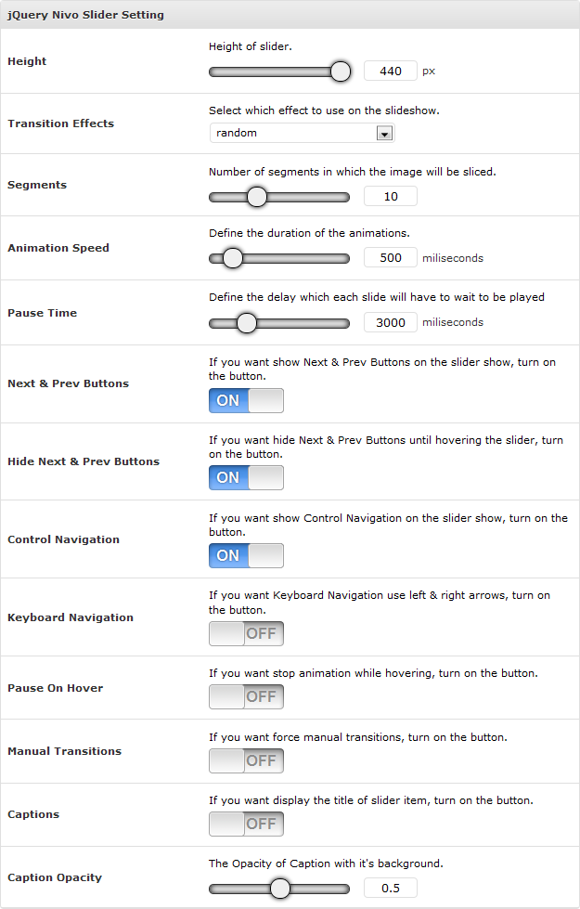
Task: Click the Caption Opacity value field
Action: (390, 888)
